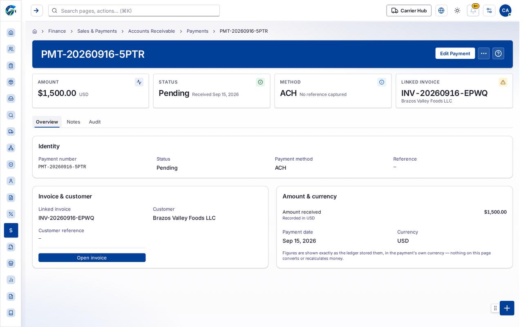
Task: Focus the Search pages, actions field
Action: click(134, 11)
